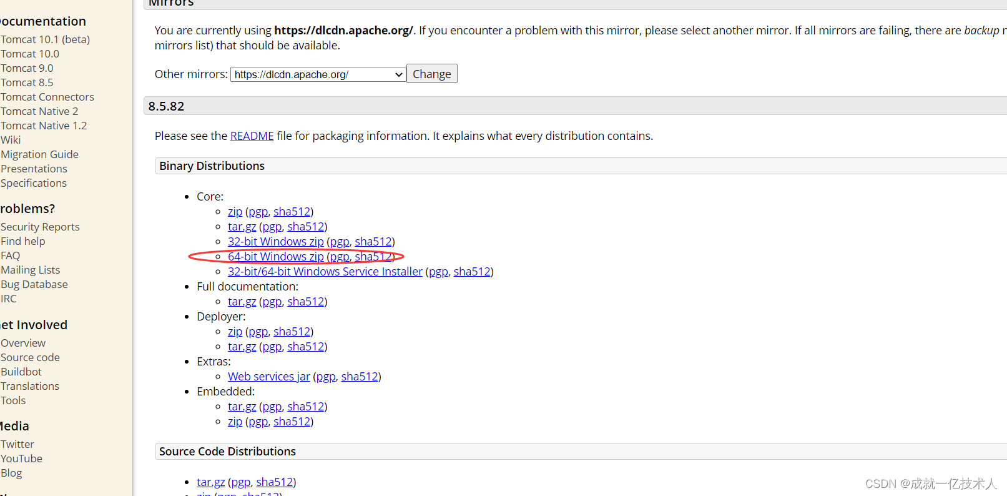Image resolution: width=1007 pixels, height=496 pixels.
Task: Open sha512 for 32-bit Windows zip
Action: click(373, 242)
